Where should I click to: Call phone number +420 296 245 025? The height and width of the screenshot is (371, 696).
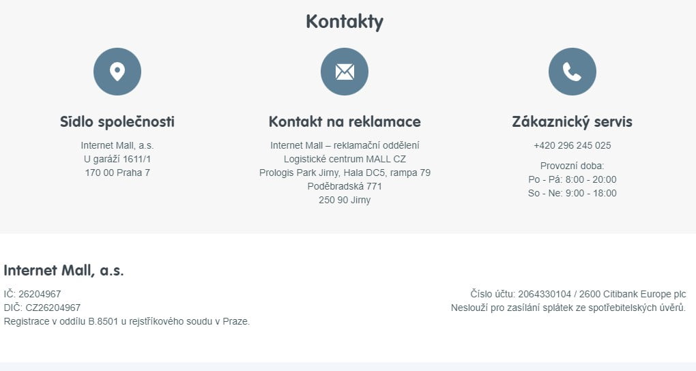(572, 145)
